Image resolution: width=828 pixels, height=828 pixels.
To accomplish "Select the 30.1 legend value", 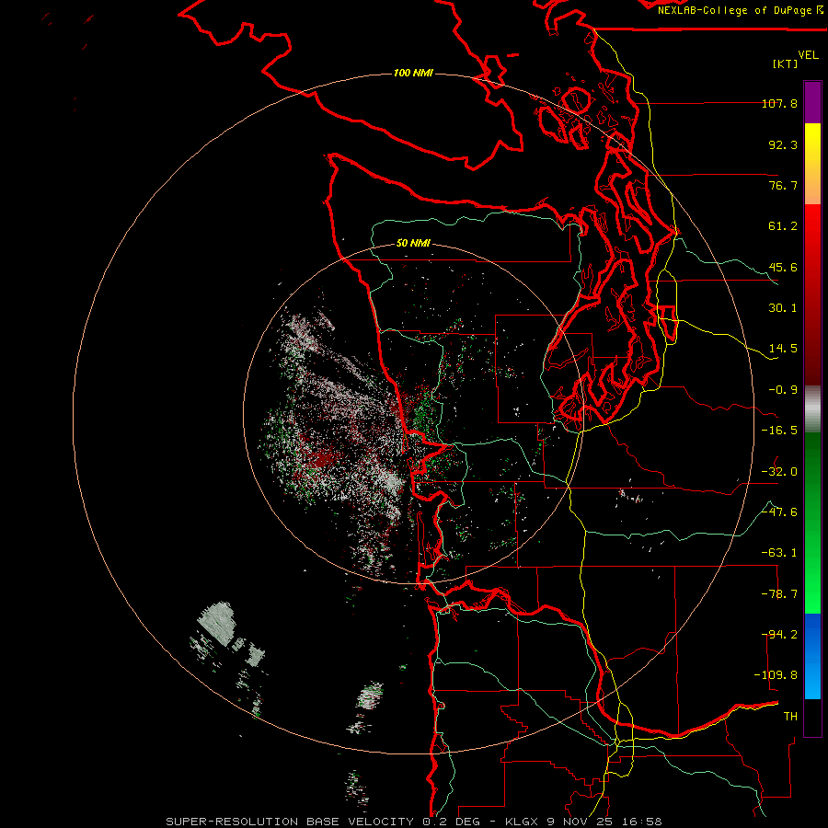I will point(783,308).
